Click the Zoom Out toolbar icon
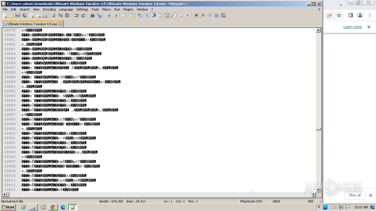This screenshot has height=211, width=376. point(115,16)
